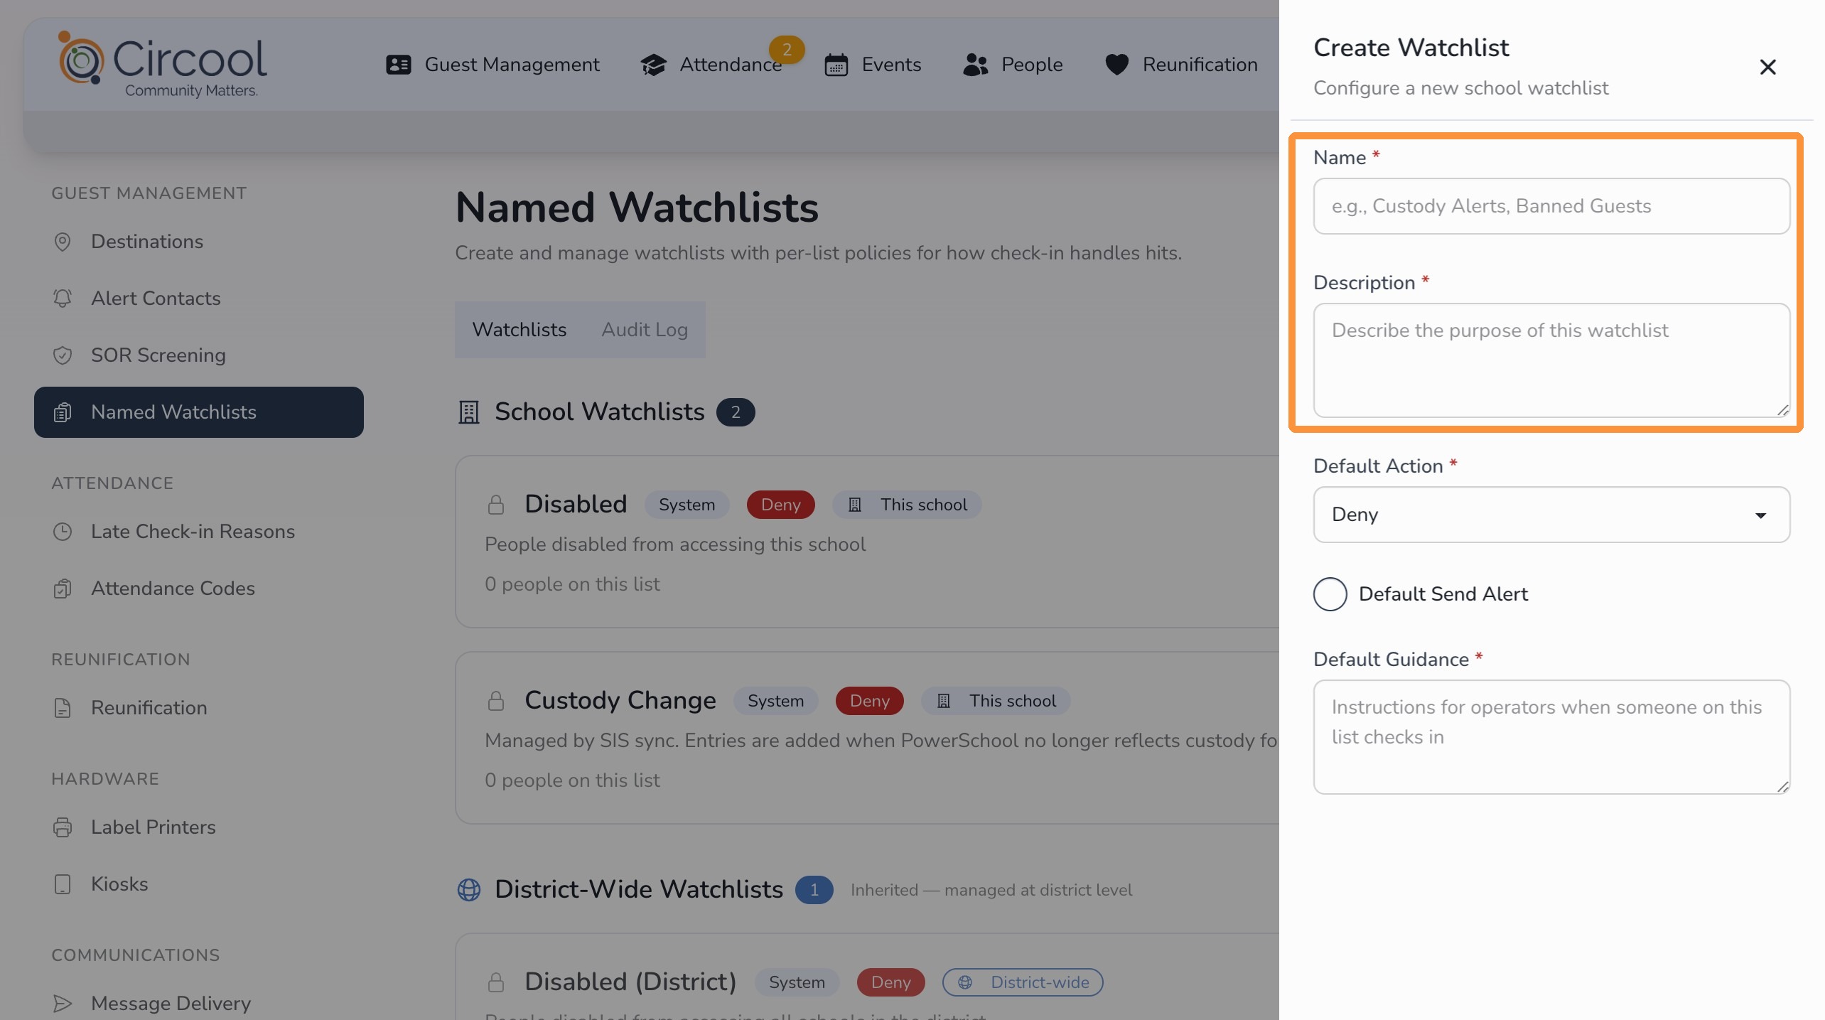The width and height of the screenshot is (1825, 1020).
Task: Open People in top navigation
Action: 1013,65
